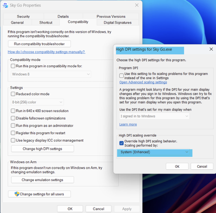Image resolution: width=216 pixels, height=213 pixels.
Task: Open the System (Enhanced) scaling dropdown
Action: coord(154,152)
